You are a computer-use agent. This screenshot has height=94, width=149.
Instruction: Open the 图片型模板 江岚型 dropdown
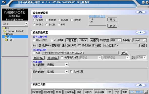(x=67, y=72)
